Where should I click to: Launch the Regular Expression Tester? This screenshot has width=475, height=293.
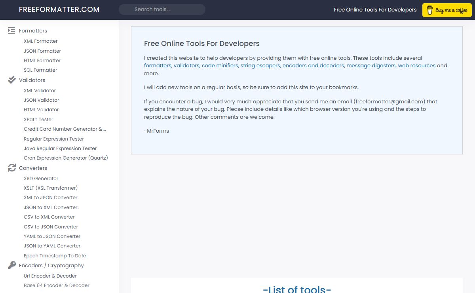point(54,139)
